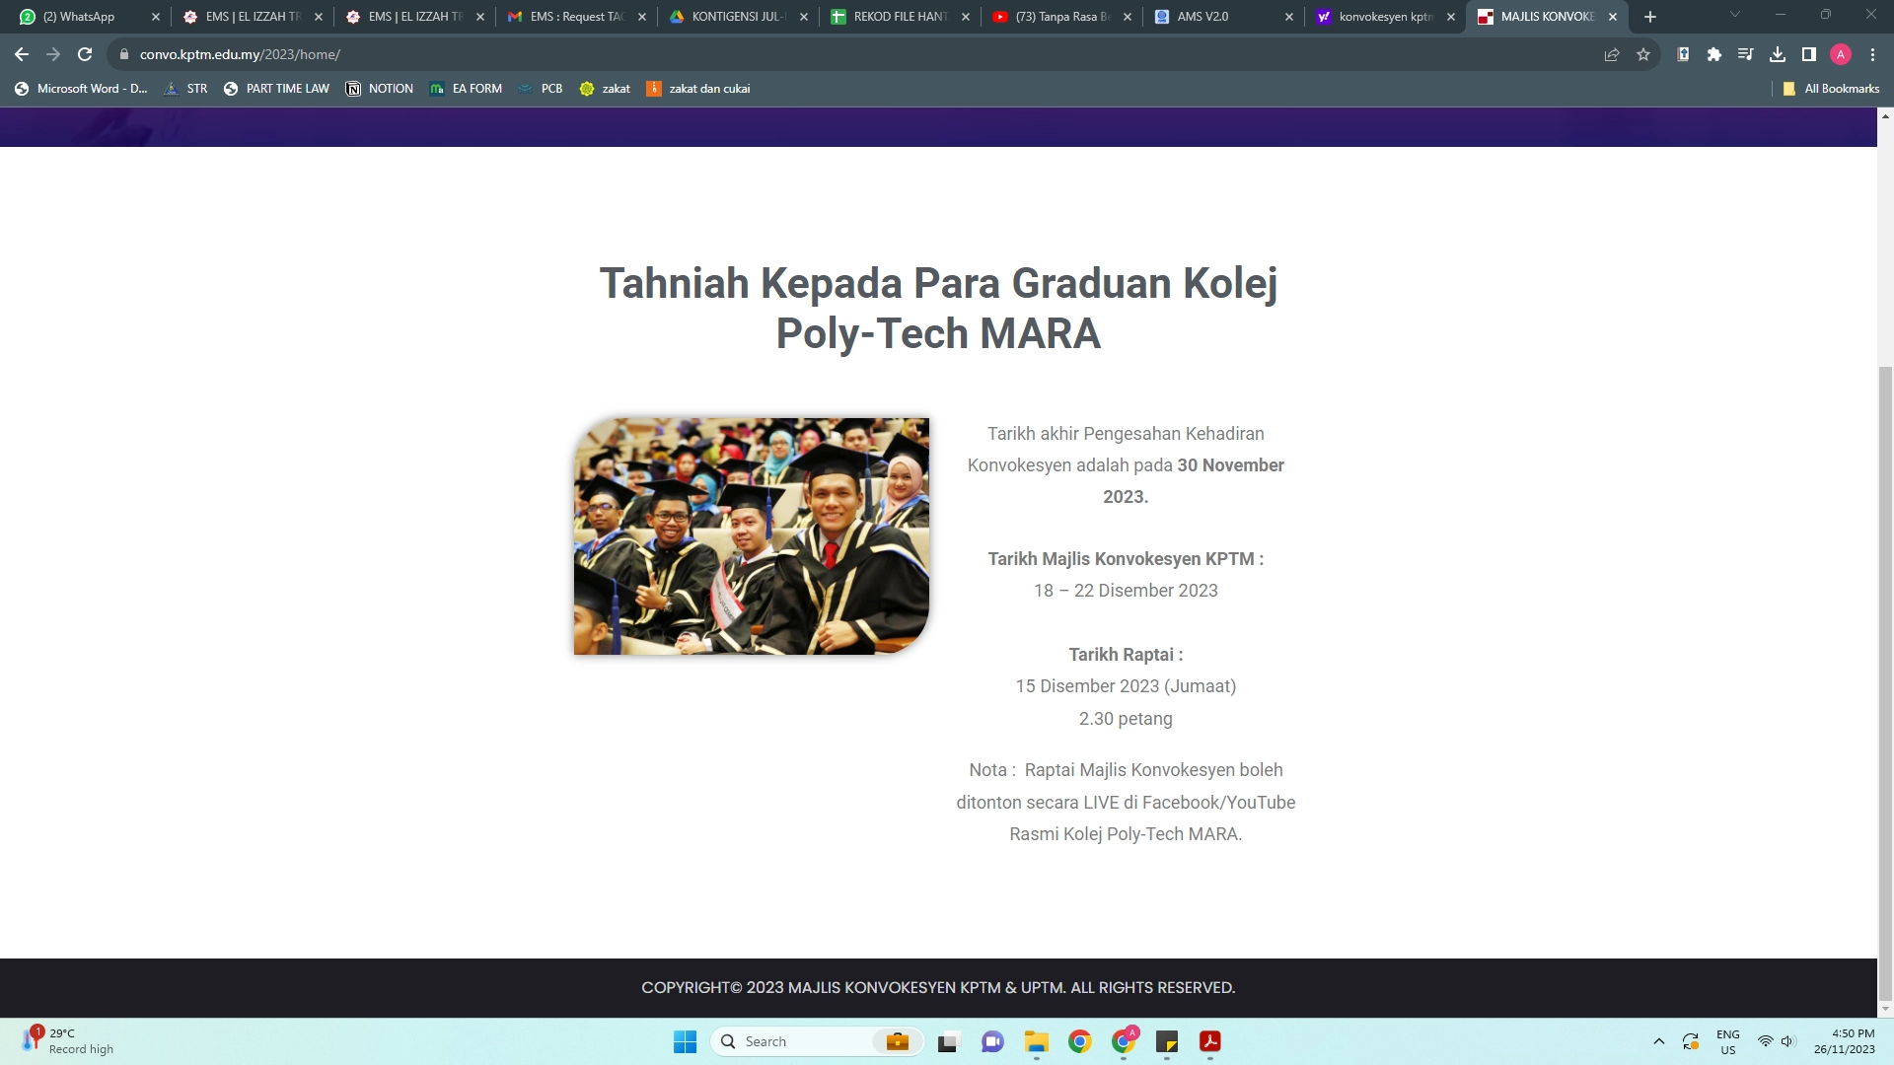Click the sync tray icon
The width and height of the screenshot is (1894, 1065).
[1691, 1041]
